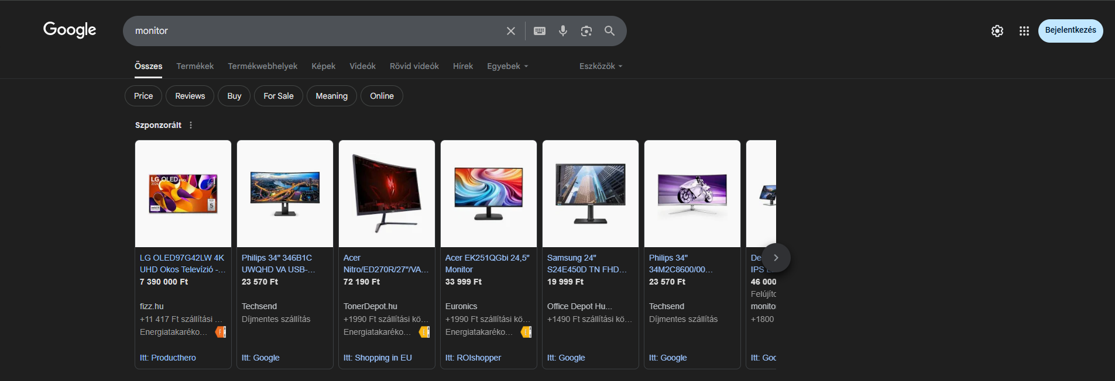The width and height of the screenshot is (1115, 381).
Task: Click the Itt: Shopping in EU link
Action: 378,358
